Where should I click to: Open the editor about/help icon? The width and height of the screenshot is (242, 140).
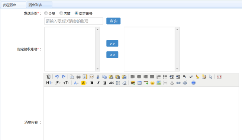pos(193,83)
